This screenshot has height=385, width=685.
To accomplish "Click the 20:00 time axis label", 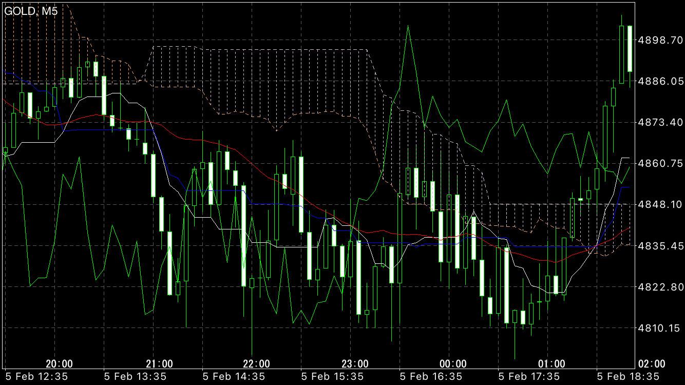I will coord(59,364).
